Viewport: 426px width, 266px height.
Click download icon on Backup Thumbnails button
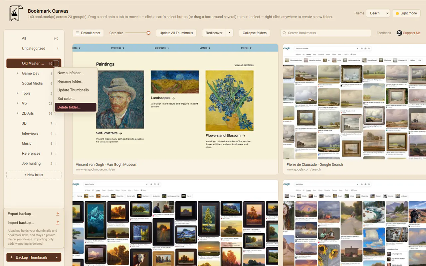[x=11, y=257]
